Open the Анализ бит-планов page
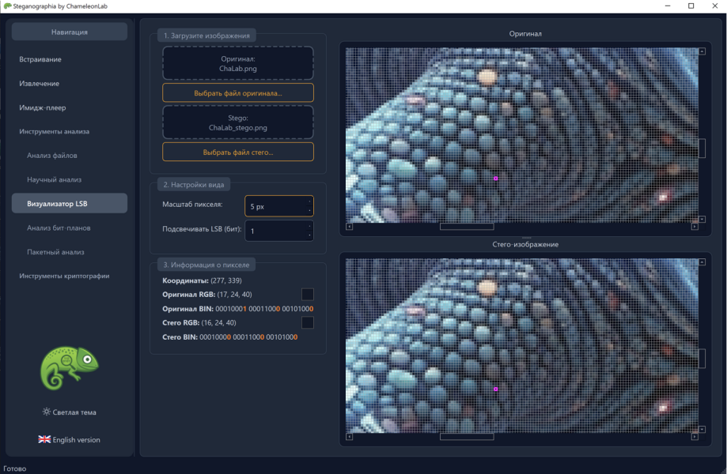 click(59, 228)
